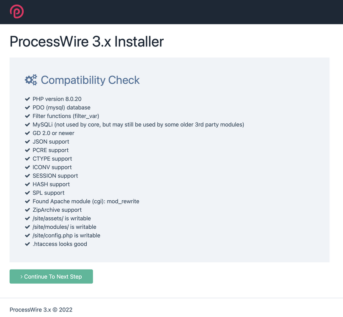Viewport: 343px width, 317px height.
Task: Click the checkmark beside ZipArchive support
Action: tap(27, 210)
